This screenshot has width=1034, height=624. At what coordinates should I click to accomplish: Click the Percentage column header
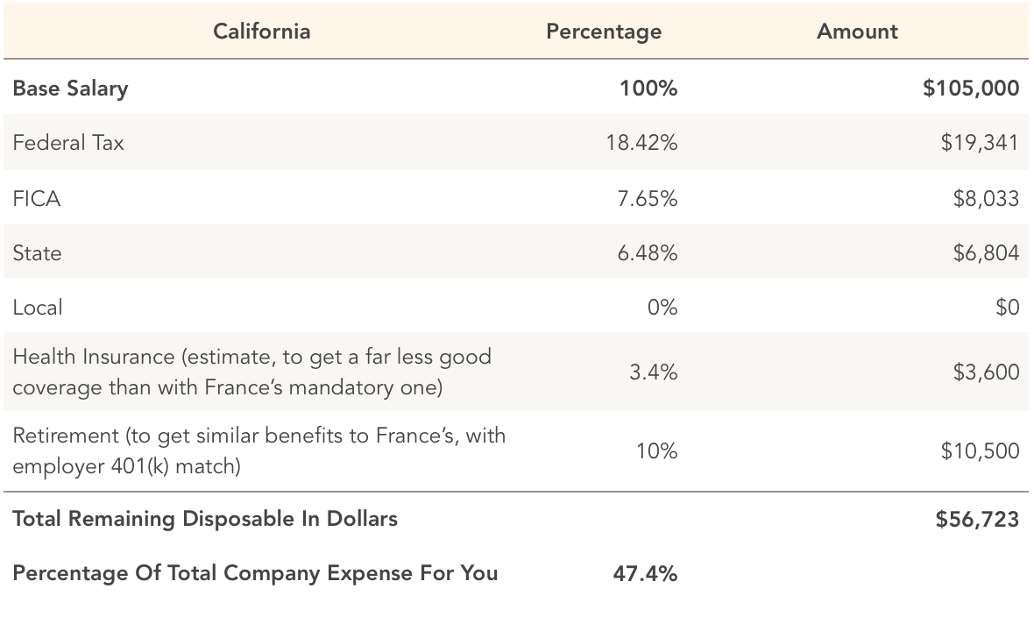[603, 32]
